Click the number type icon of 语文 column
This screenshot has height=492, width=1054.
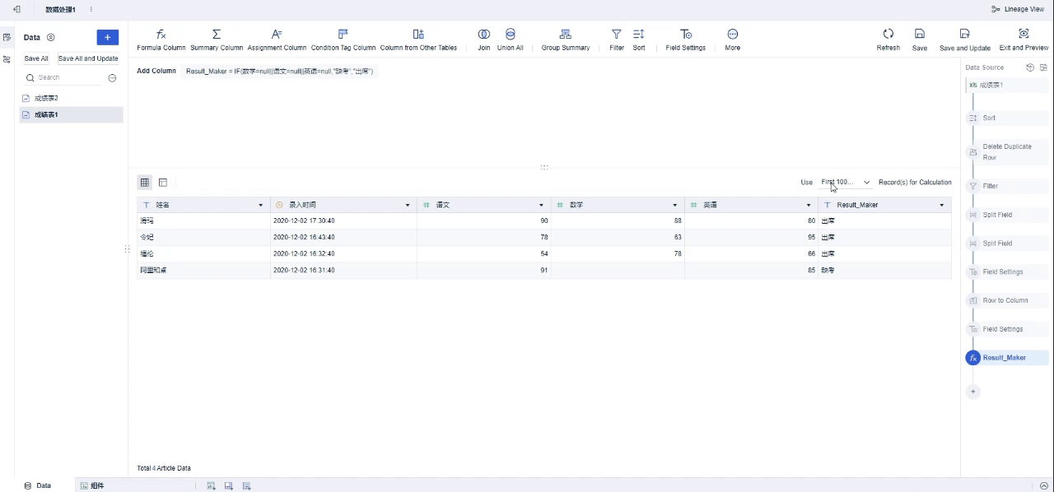(427, 205)
